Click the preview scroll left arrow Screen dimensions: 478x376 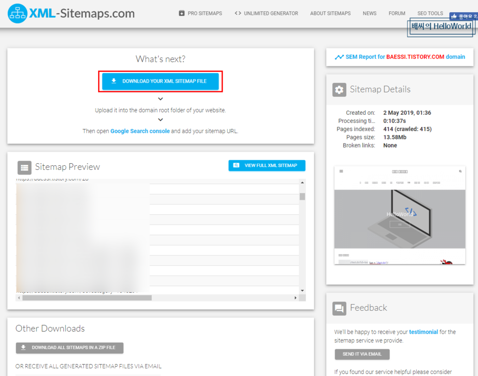click(19, 298)
